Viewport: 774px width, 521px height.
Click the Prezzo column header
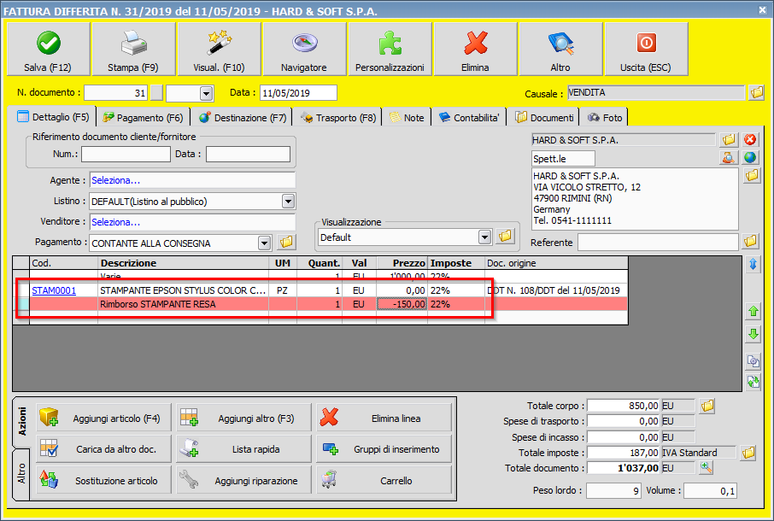402,263
